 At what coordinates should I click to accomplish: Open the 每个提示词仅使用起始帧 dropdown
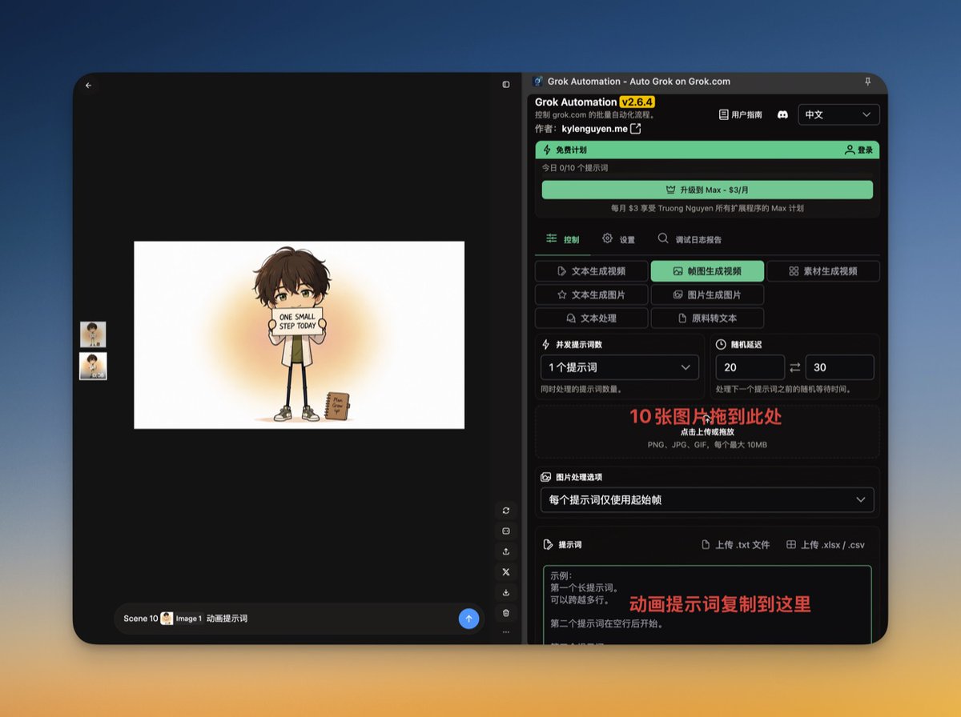[707, 500]
